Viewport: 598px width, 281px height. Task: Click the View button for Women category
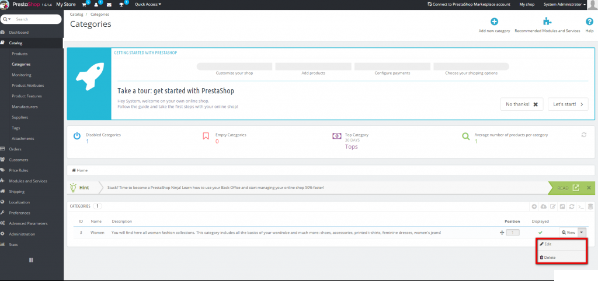coord(568,232)
